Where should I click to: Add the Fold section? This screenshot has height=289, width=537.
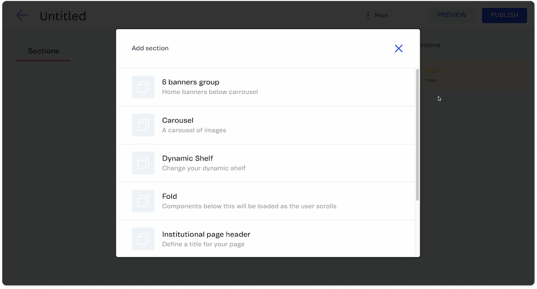(266, 201)
